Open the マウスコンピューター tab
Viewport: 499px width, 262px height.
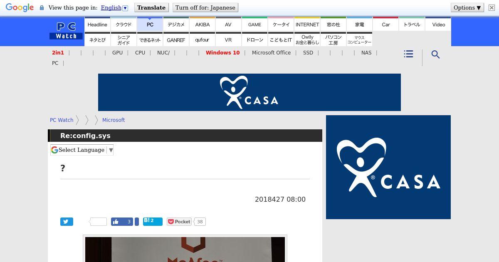pyautogui.click(x=359, y=40)
